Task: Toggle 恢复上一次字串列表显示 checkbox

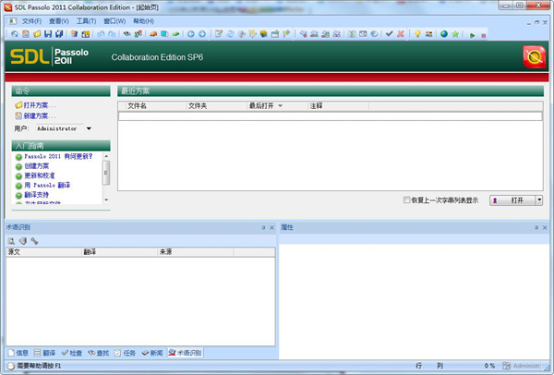Action: [x=406, y=200]
